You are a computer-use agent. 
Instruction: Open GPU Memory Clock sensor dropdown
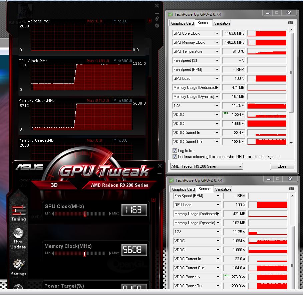[217, 42]
